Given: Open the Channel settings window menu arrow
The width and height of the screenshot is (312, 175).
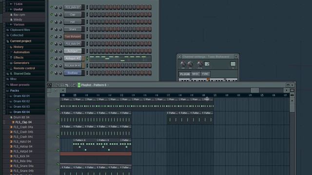Looking at the screenshot, I should coord(180,57).
